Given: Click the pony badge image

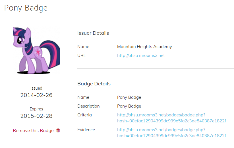Looking at the screenshot, I should [36, 50].
